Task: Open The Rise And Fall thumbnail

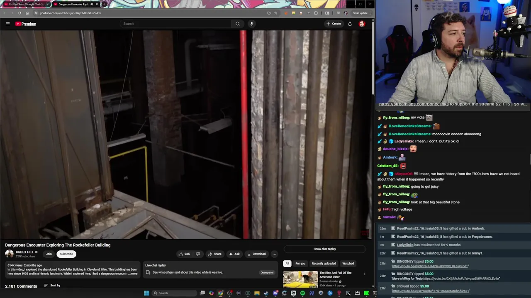Action: (300, 279)
